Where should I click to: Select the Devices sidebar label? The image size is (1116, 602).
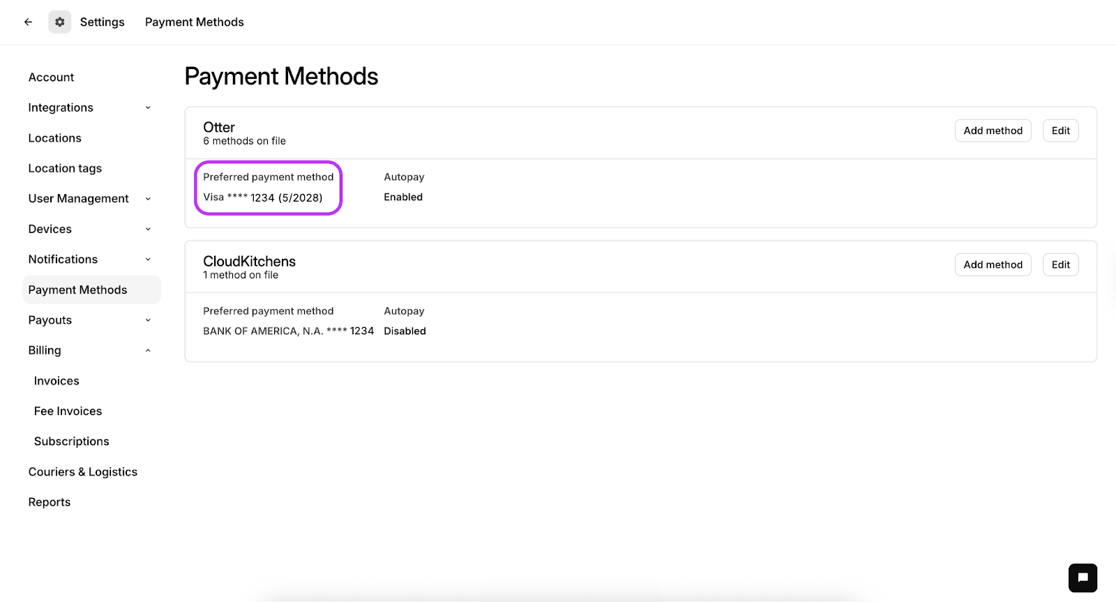[x=50, y=229]
